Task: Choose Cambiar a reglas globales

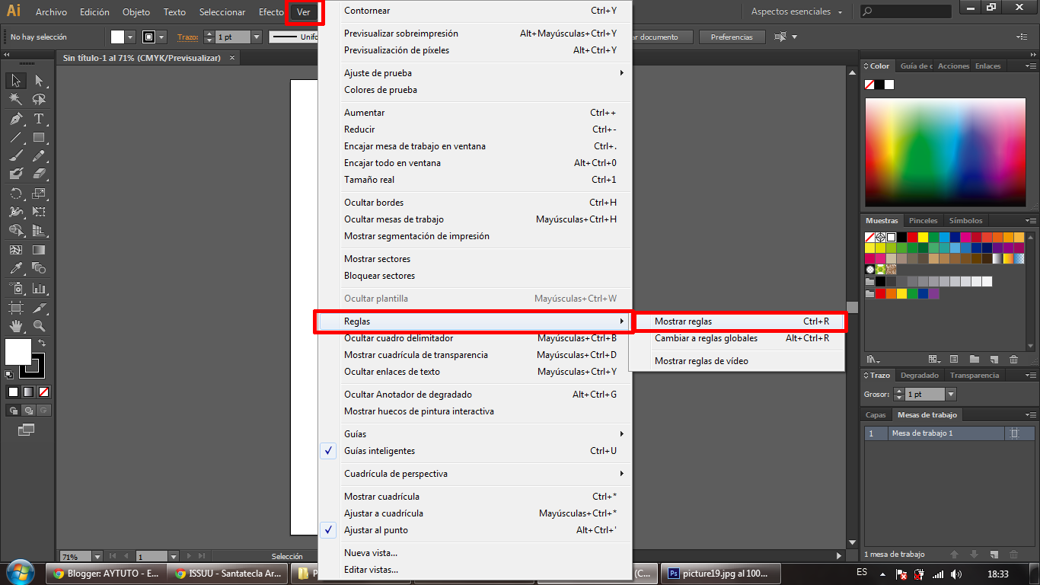Action: point(737,338)
